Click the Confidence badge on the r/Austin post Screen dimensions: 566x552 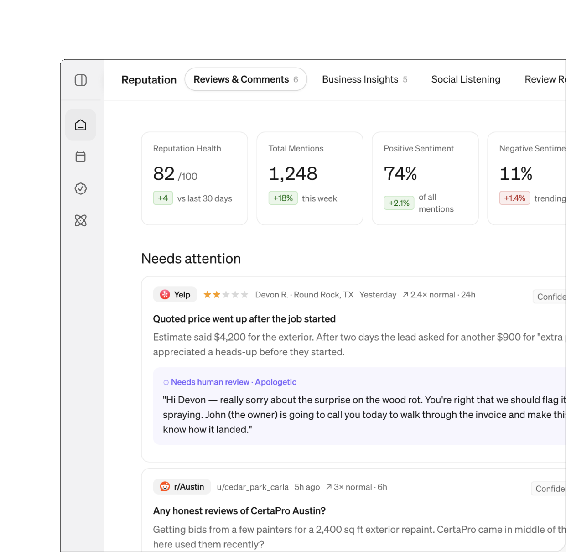click(548, 489)
